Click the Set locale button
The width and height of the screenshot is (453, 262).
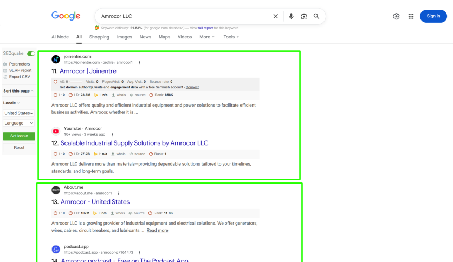point(19,136)
